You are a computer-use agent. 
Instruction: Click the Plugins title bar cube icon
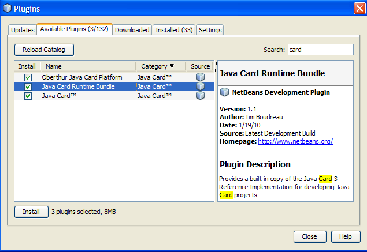click(x=7, y=8)
